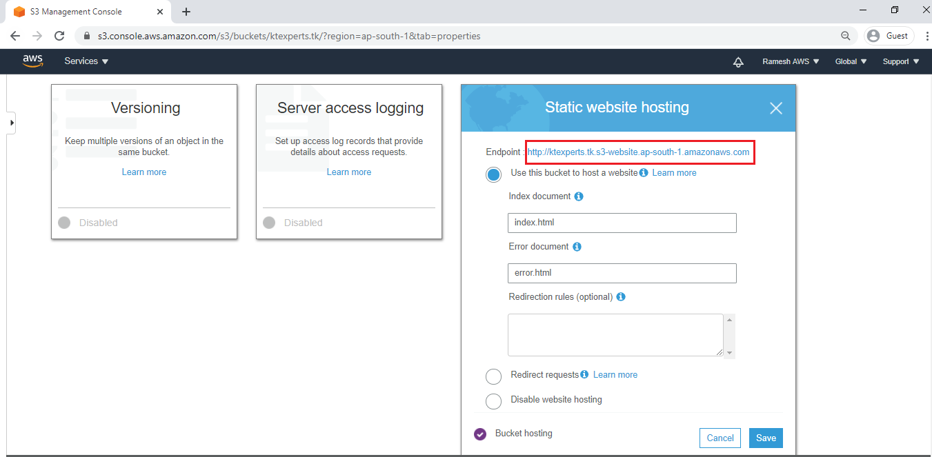Open a new browser tab with plus
This screenshot has width=932, height=457.
tap(186, 12)
